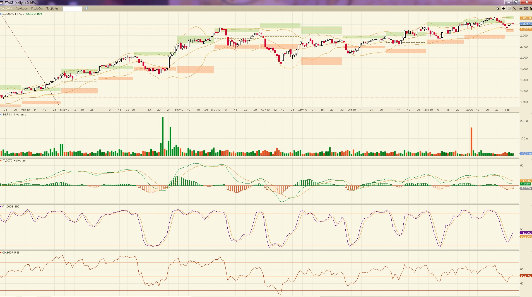Click the purple marker beside StO label
Image resolution: width=532 pixels, height=297 pixels.
[1, 207]
